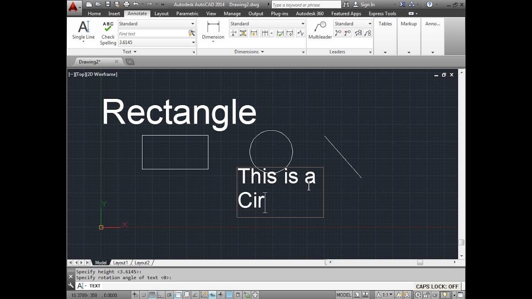Expand the Text panel title arrow

(x=135, y=52)
